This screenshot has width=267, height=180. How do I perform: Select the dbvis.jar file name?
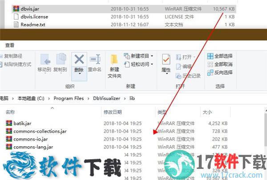point(30,9)
